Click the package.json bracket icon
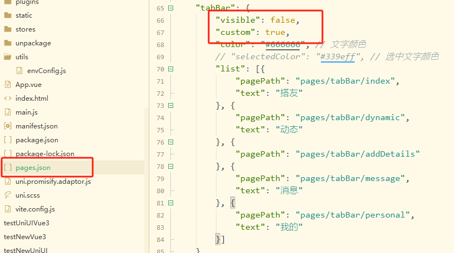This screenshot has height=253, width=454. 8,140
